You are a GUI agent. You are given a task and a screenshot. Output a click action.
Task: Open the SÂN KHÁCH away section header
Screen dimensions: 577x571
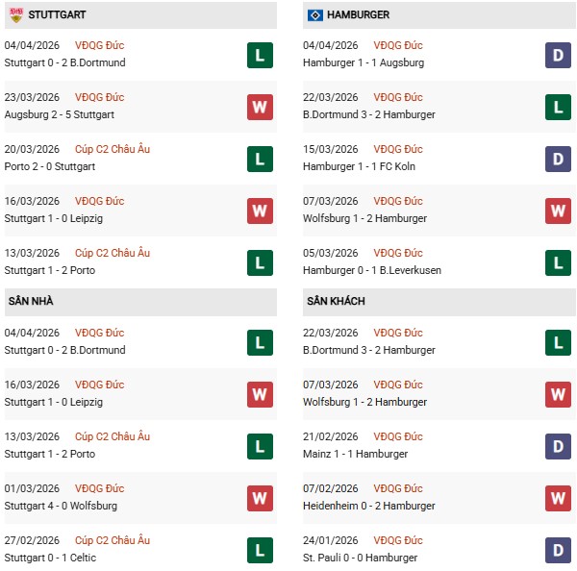338,301
